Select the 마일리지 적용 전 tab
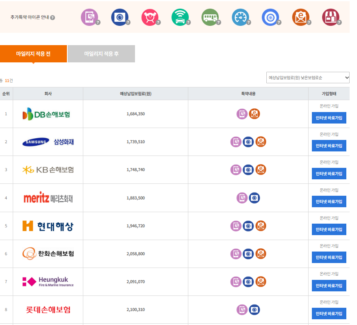Screen dimensions: 357x325 33,54
